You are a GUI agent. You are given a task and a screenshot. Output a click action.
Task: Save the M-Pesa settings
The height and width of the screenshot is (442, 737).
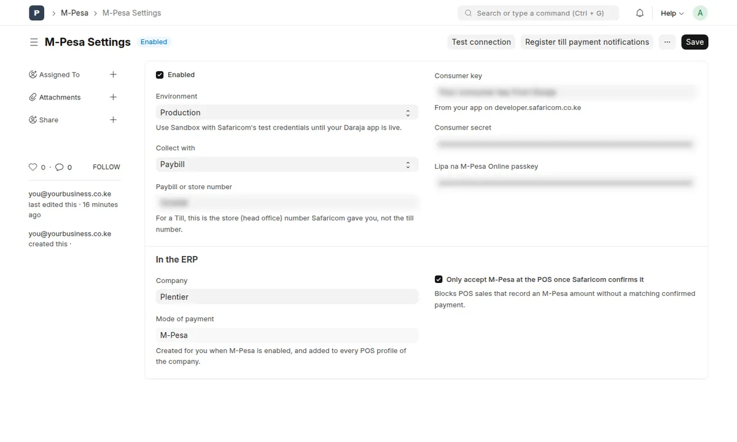(695, 42)
